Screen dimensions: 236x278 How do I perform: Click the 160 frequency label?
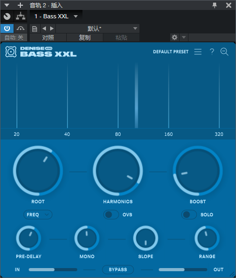tap(169, 134)
